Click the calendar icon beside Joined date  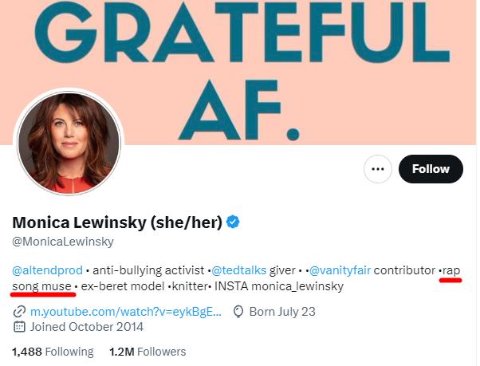pyautogui.click(x=19, y=326)
